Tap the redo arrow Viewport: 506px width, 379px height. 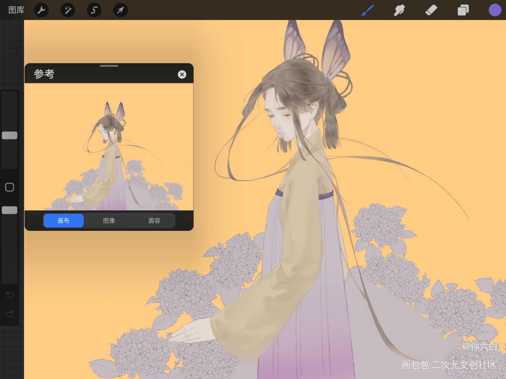click(9, 313)
